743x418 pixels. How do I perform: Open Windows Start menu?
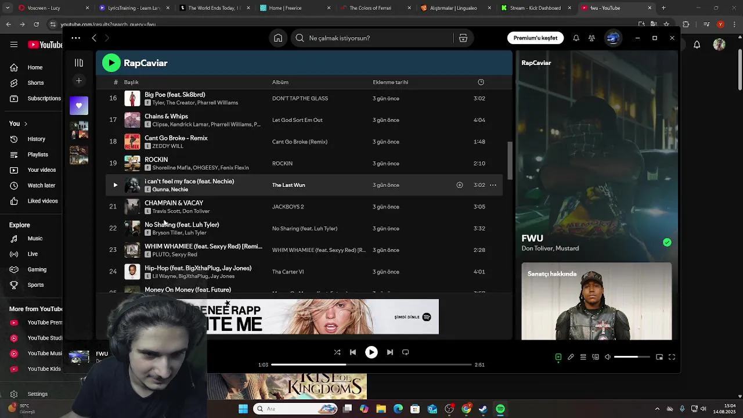pyautogui.click(x=243, y=409)
